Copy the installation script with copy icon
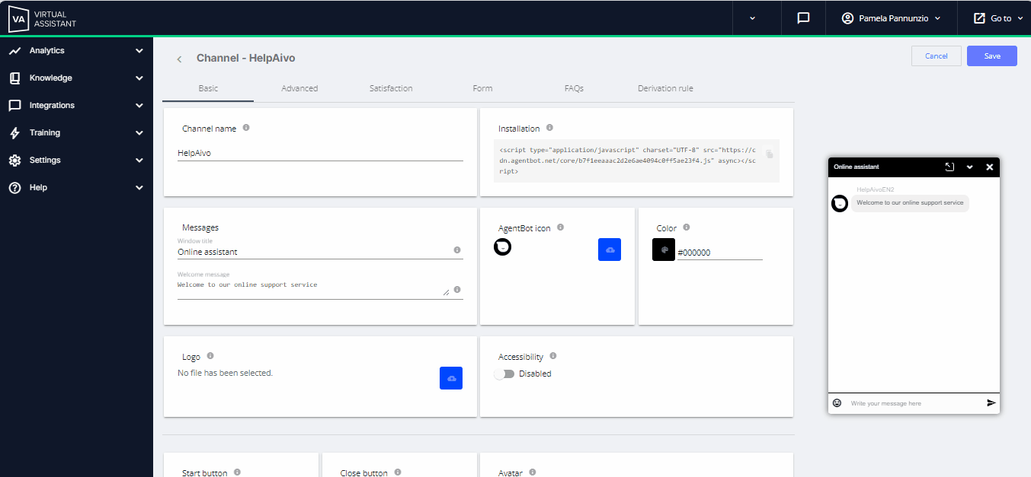The width and height of the screenshot is (1031, 477). coord(770,154)
